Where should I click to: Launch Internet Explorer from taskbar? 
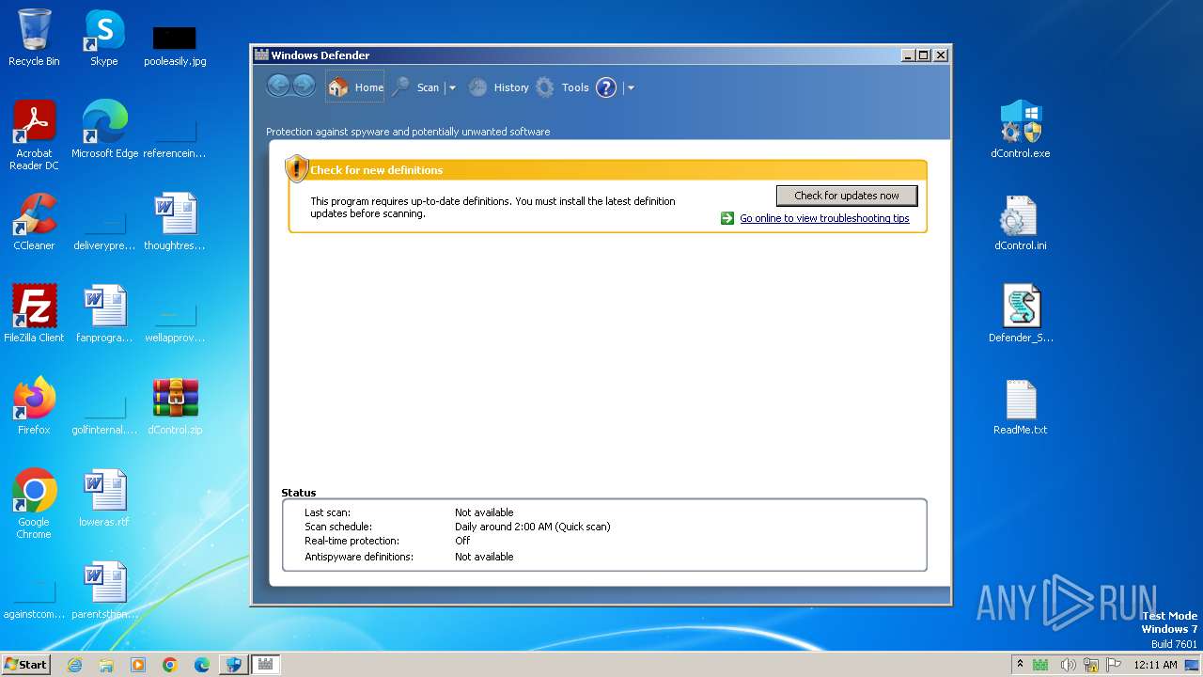point(74,665)
